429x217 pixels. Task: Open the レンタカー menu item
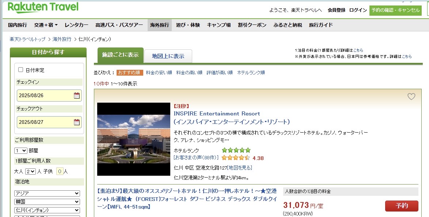77,25
